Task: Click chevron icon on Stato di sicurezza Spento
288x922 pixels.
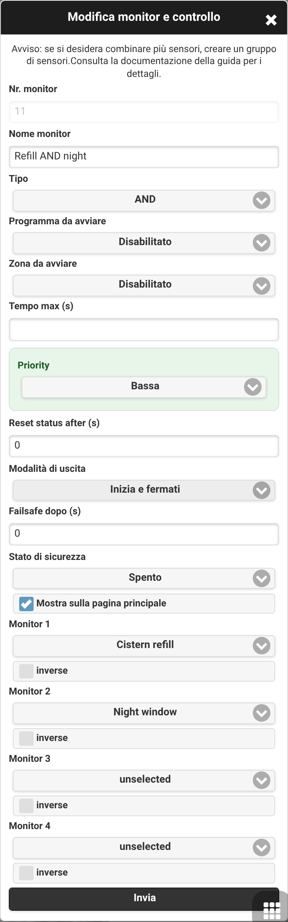Action: pyautogui.click(x=262, y=578)
